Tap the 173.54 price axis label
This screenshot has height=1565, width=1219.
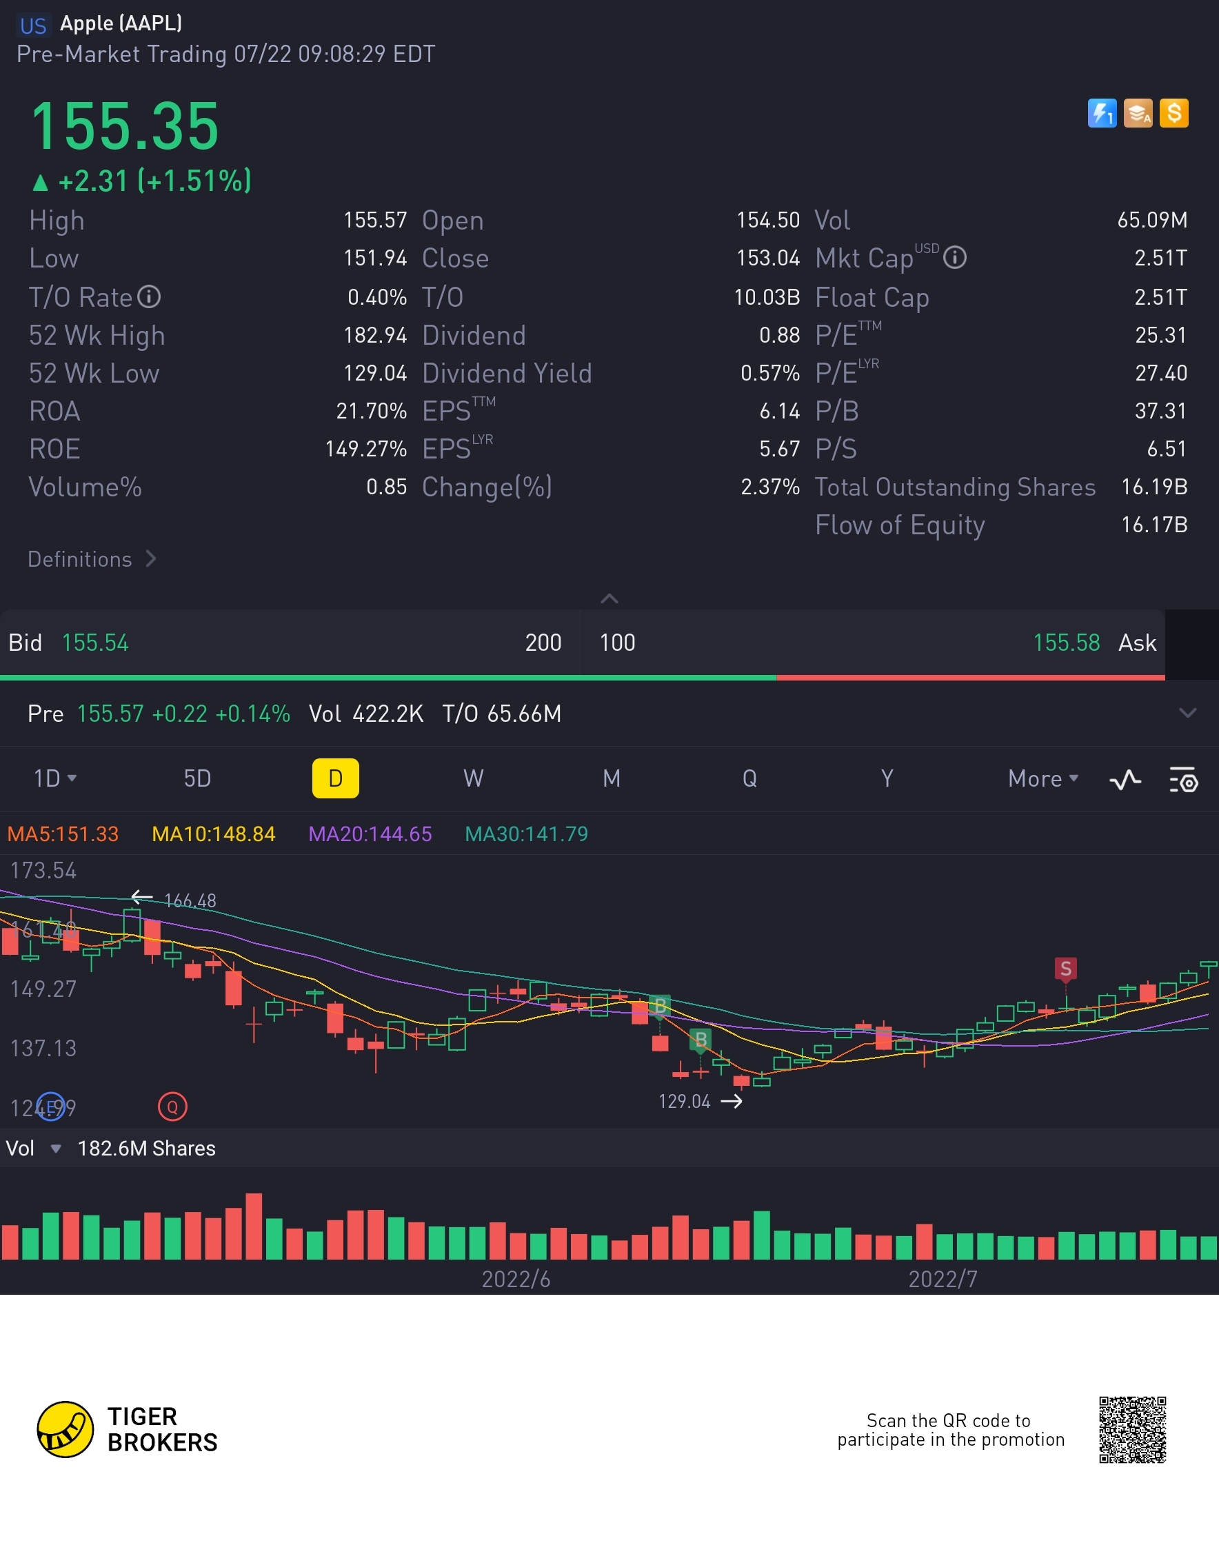[x=43, y=871]
